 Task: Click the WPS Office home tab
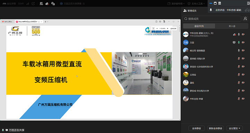tap(7, 21)
